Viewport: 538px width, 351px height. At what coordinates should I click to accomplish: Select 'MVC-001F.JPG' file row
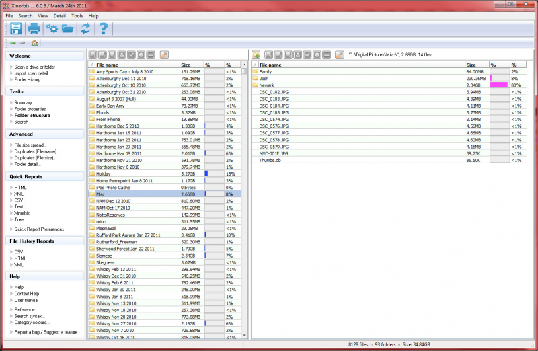click(x=389, y=153)
